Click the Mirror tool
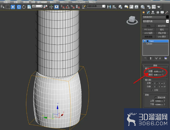 109,7
